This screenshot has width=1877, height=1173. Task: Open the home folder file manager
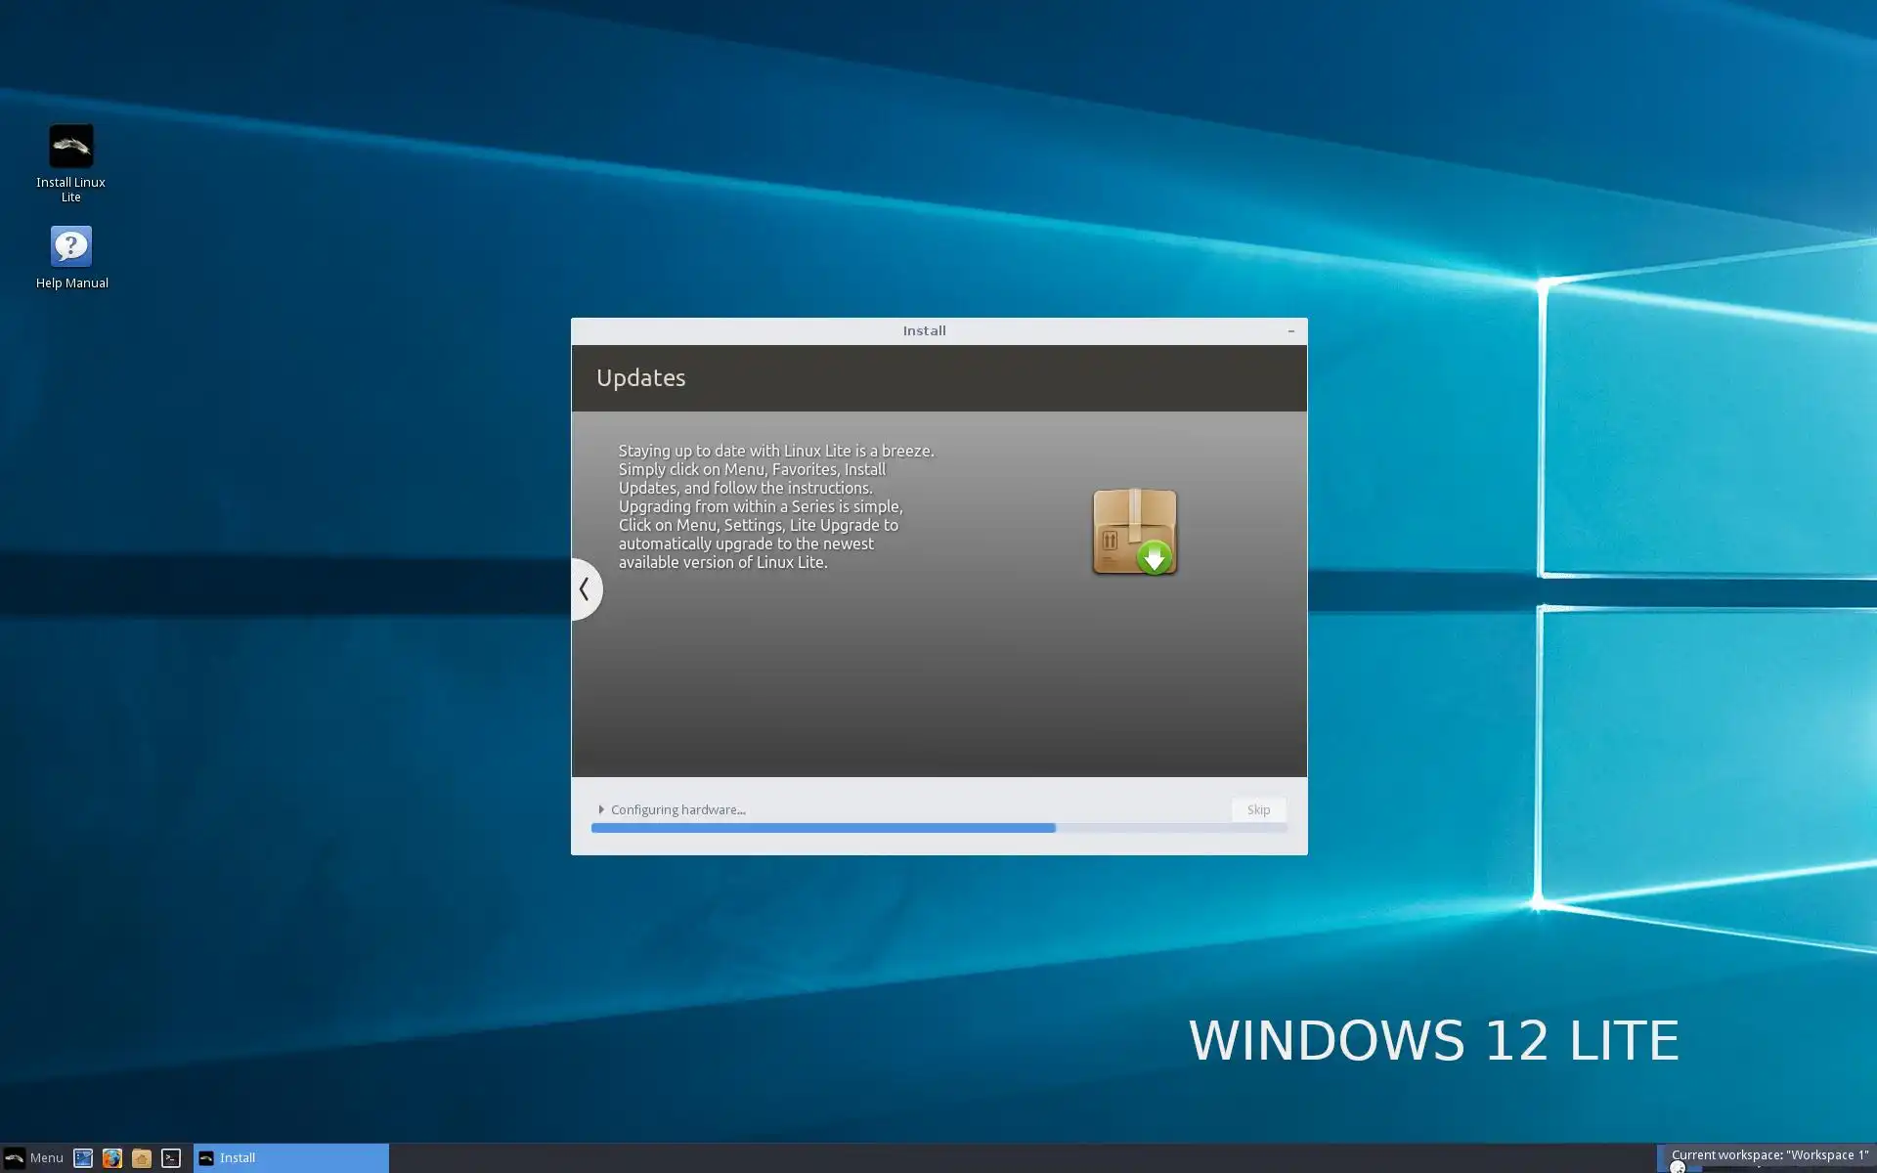(142, 1158)
